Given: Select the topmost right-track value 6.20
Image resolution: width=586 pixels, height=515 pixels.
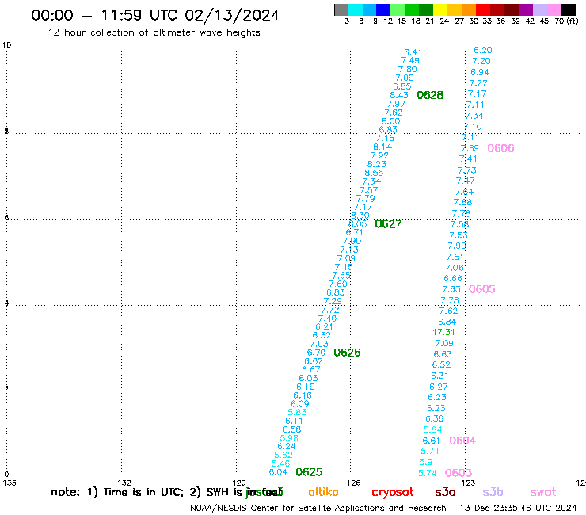Looking at the screenshot, I should [483, 50].
